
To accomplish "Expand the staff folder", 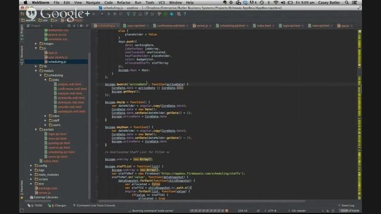I will [x=45, y=120].
